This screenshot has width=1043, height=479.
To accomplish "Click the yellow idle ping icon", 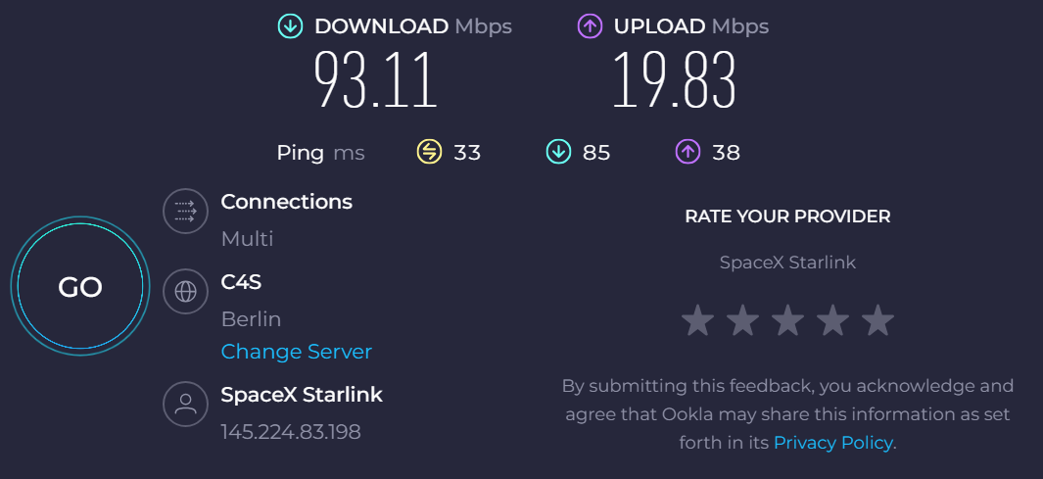I will tap(430, 152).
